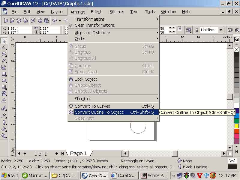Open the Effects menu

tap(97, 12)
